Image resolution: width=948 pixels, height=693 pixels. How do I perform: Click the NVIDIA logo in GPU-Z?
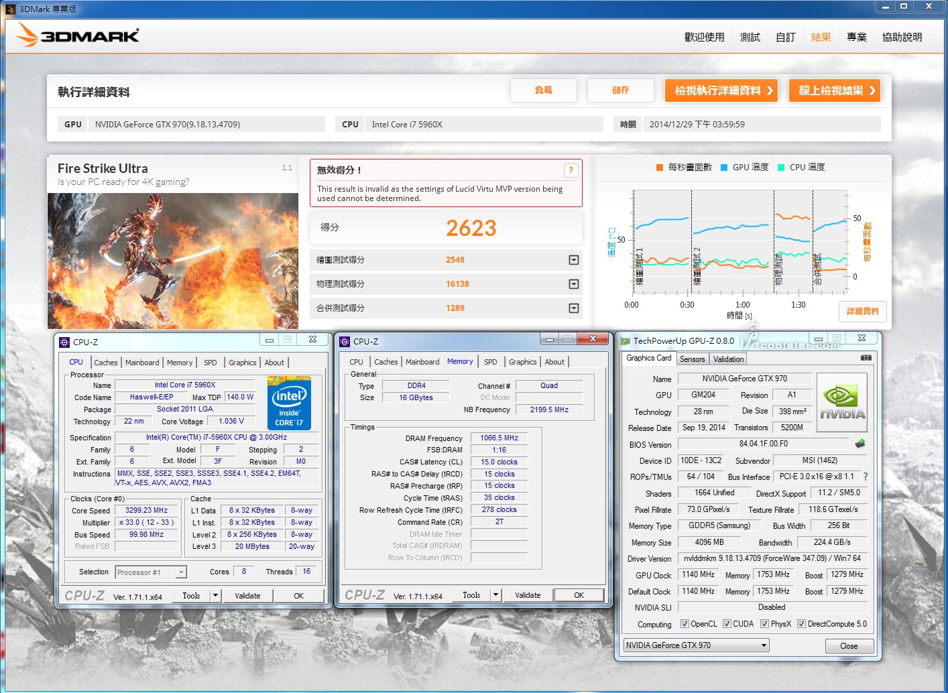pos(842,401)
